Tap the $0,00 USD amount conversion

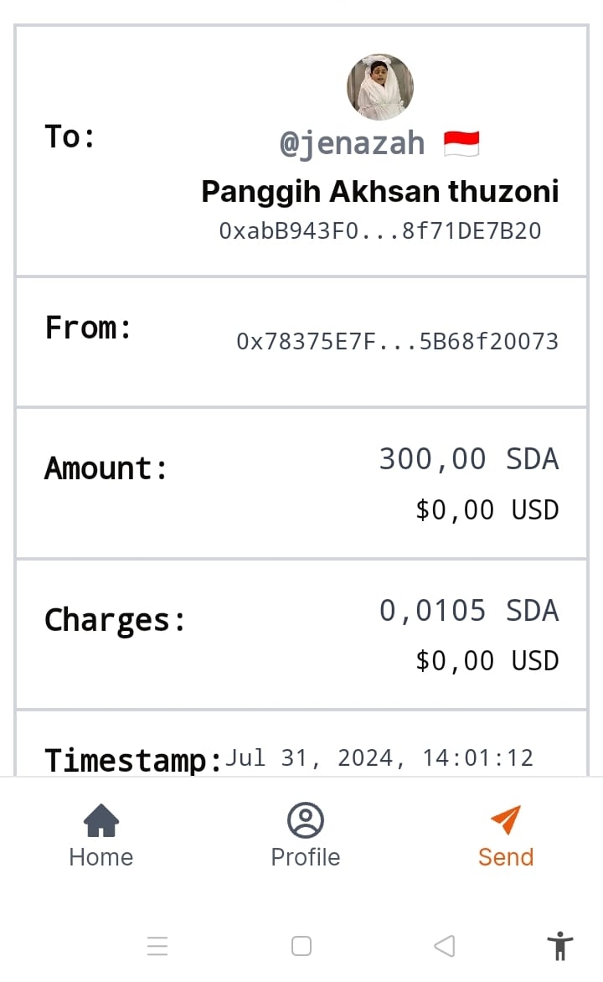[487, 510]
